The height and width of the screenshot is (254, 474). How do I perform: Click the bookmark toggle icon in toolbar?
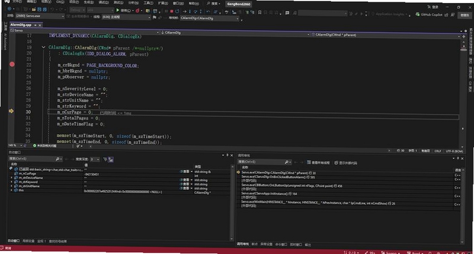pos(260,12)
